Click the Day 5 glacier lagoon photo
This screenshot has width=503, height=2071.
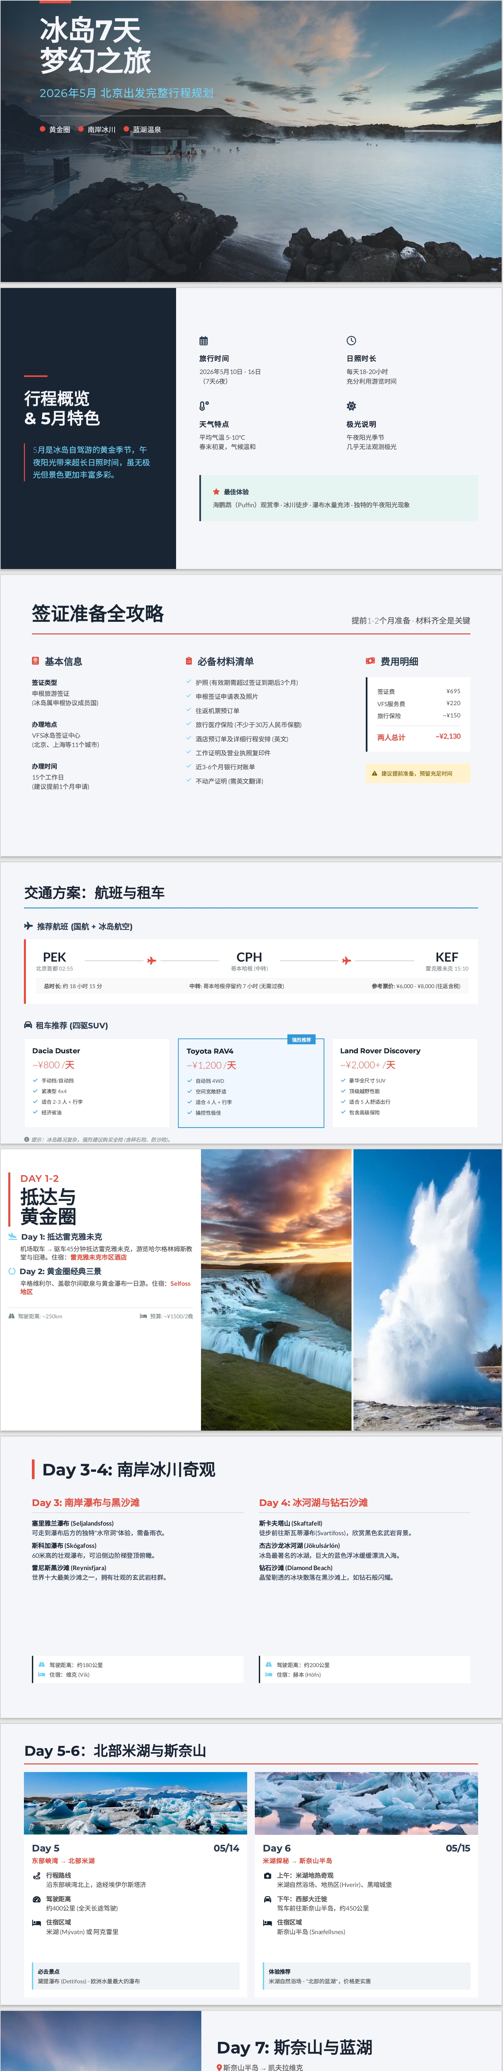[136, 1803]
